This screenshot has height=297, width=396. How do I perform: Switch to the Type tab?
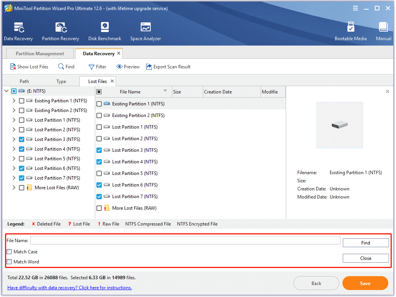tap(61, 81)
